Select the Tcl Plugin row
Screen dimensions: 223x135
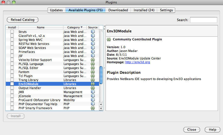pos(52,76)
